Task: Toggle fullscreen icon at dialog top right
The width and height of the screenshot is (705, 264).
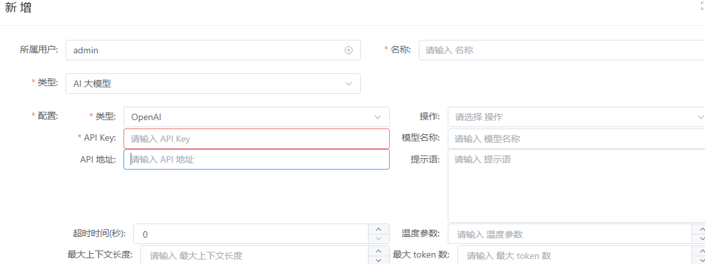Action: (x=703, y=5)
